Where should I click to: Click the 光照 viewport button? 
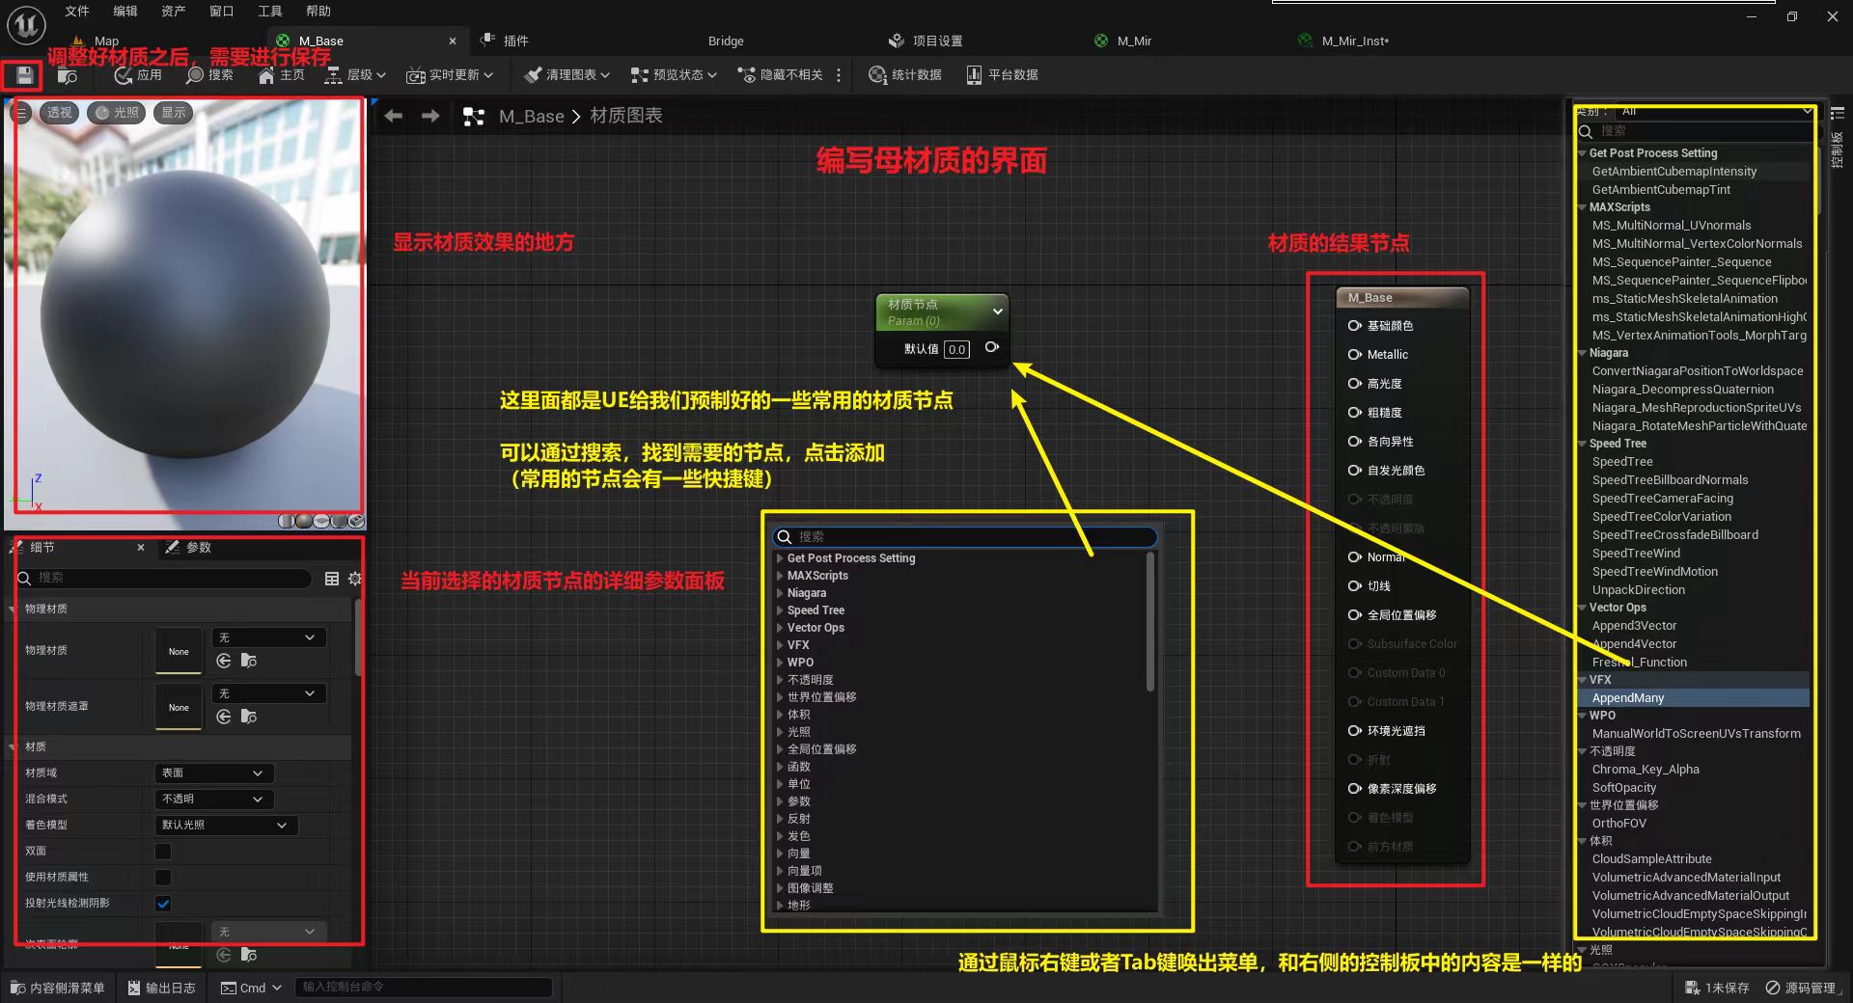[116, 112]
